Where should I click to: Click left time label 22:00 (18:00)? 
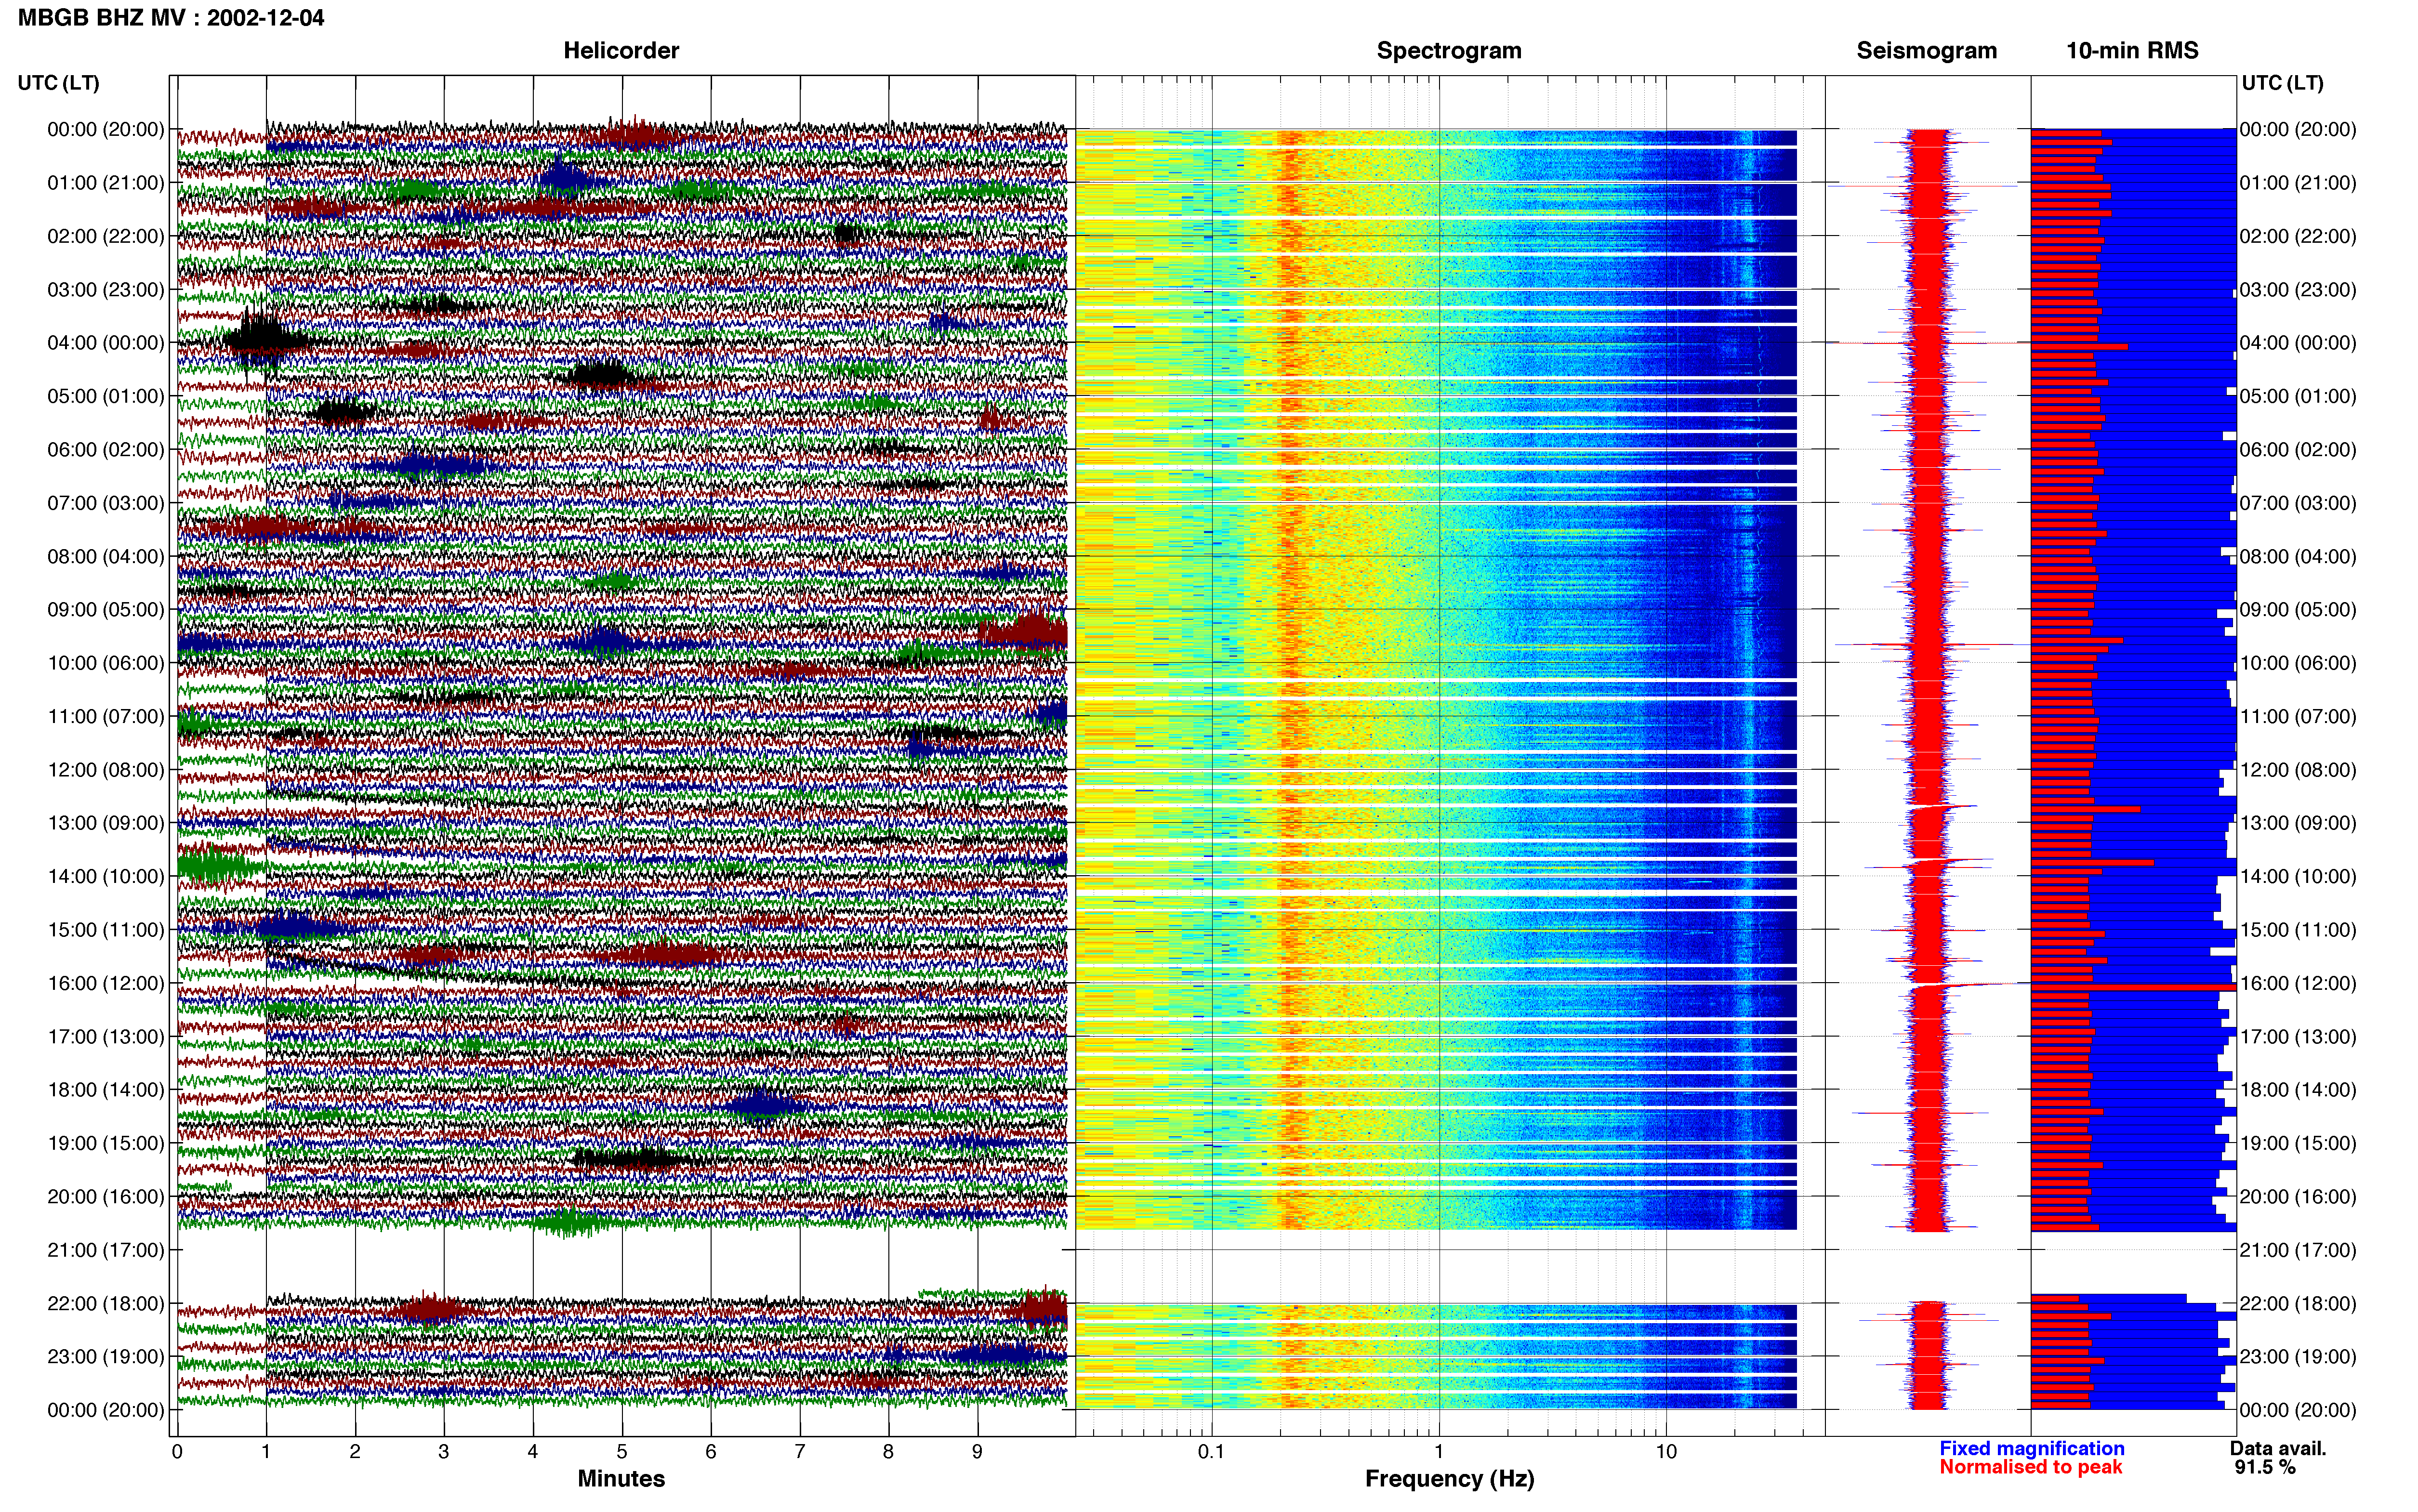pyautogui.click(x=106, y=1303)
